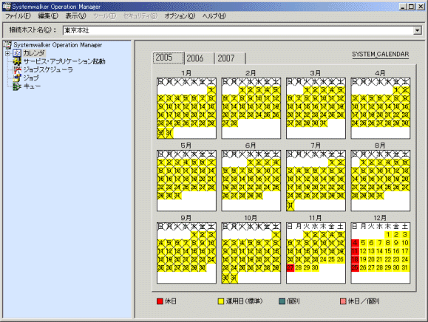Select November 27 holiday cell
This screenshot has width=428, height=322.
click(x=291, y=268)
